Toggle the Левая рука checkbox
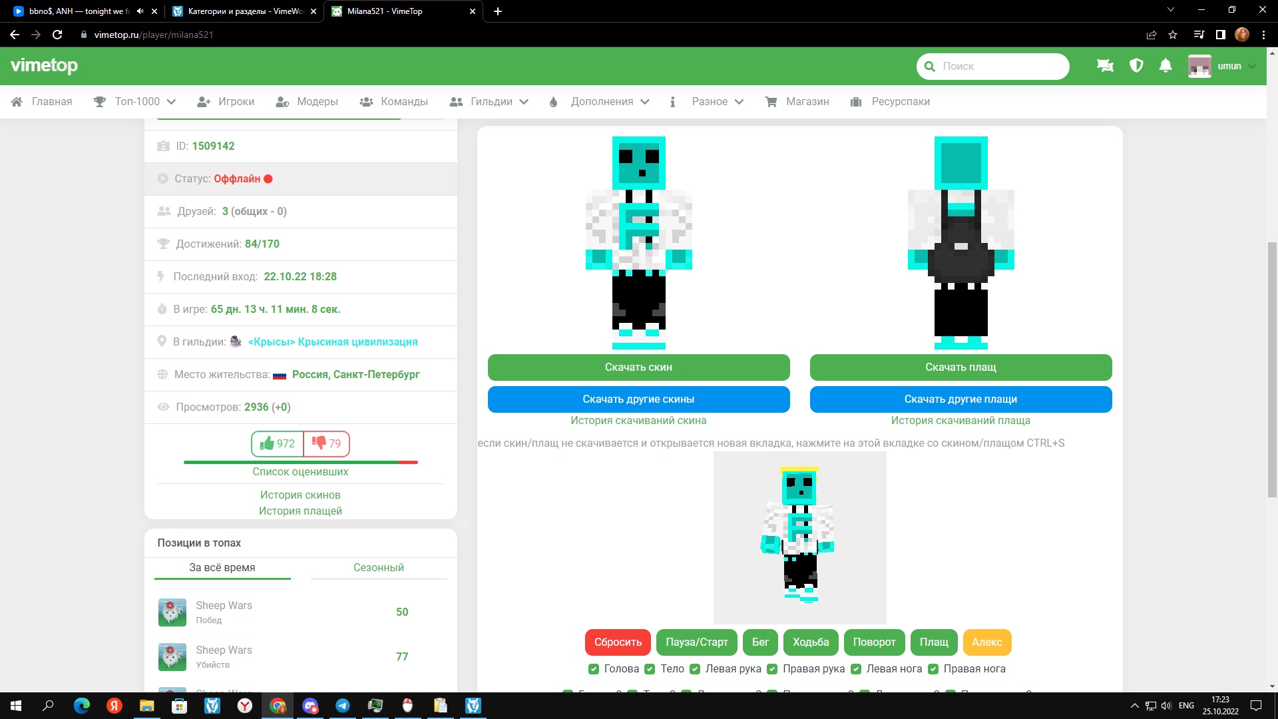 [695, 669]
